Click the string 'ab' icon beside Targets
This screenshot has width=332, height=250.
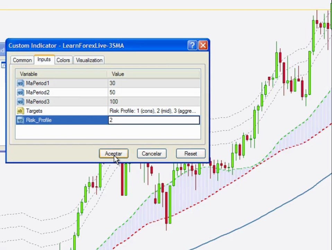click(20, 111)
